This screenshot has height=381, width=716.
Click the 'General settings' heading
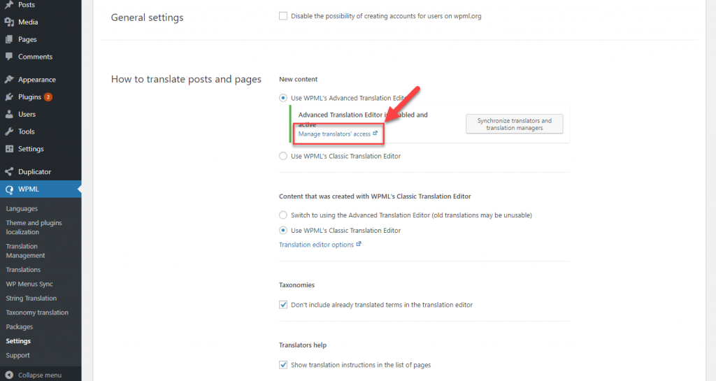[147, 17]
